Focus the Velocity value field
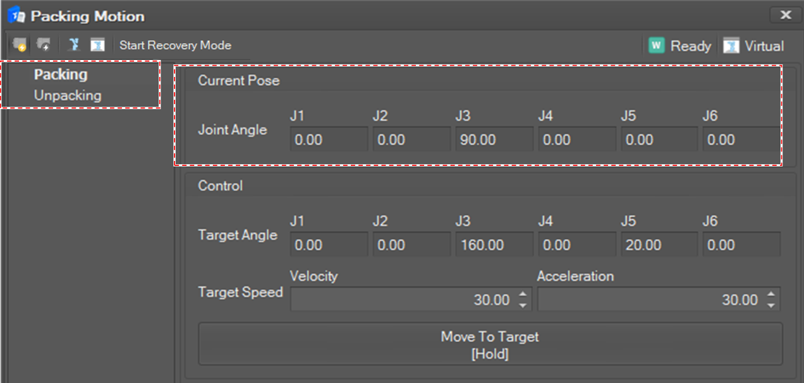Image resolution: width=804 pixels, height=383 pixels. [405, 300]
